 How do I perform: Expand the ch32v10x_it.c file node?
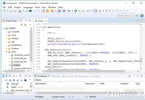tap(9, 58)
